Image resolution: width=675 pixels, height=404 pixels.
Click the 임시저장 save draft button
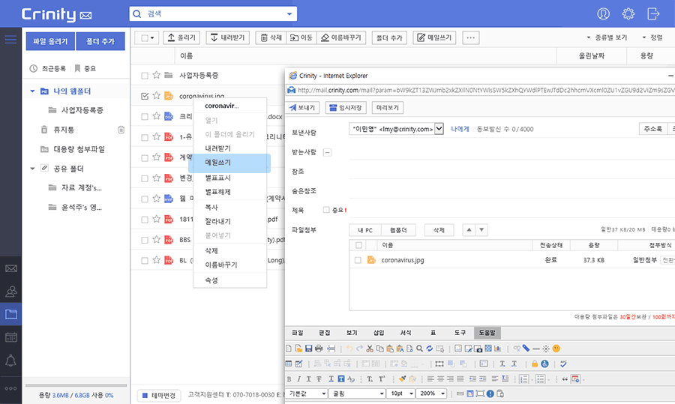pyautogui.click(x=346, y=108)
